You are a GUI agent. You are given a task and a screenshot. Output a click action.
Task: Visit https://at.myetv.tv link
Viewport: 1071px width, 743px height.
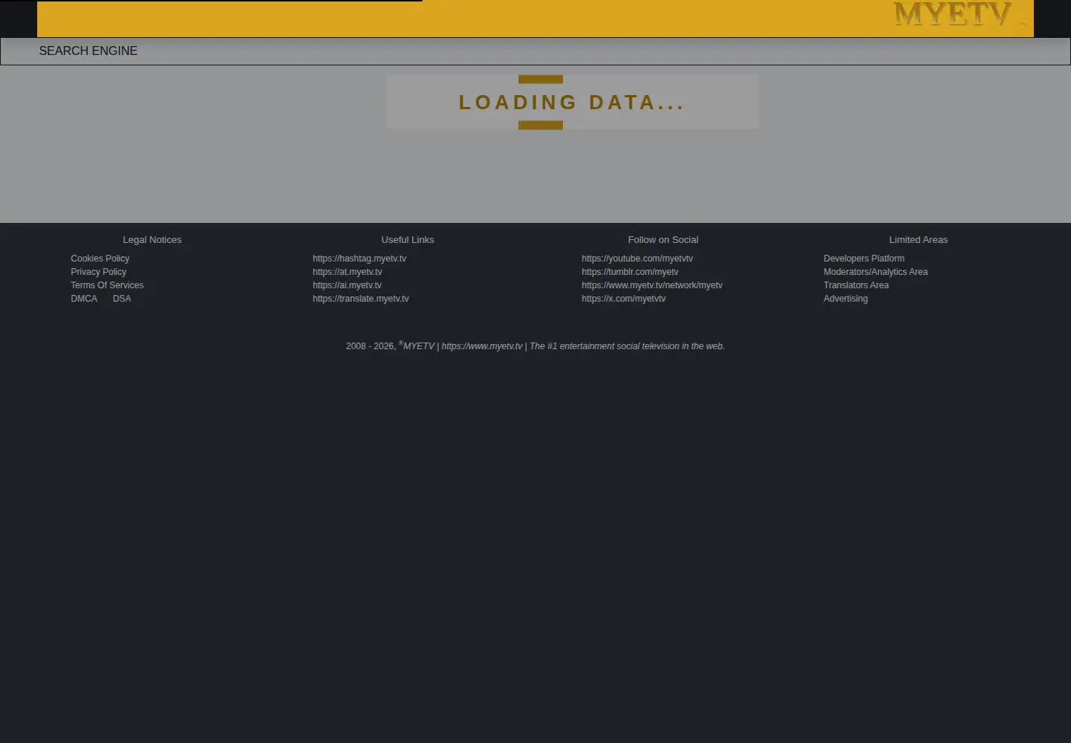[347, 272]
